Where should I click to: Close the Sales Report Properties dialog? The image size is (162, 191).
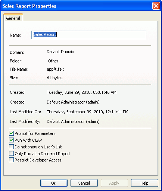(156, 6)
